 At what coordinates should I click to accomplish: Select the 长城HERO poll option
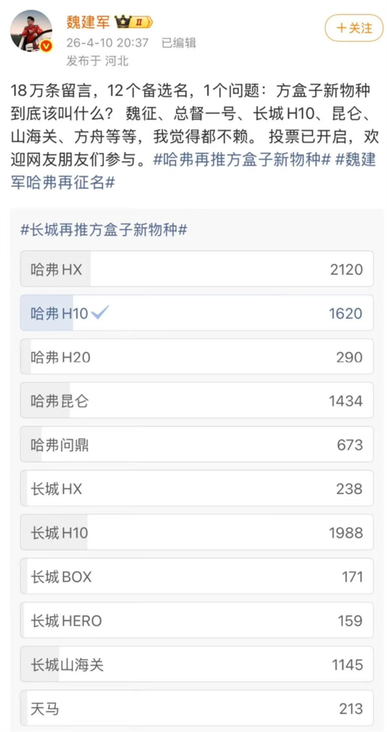pyautogui.click(x=193, y=620)
